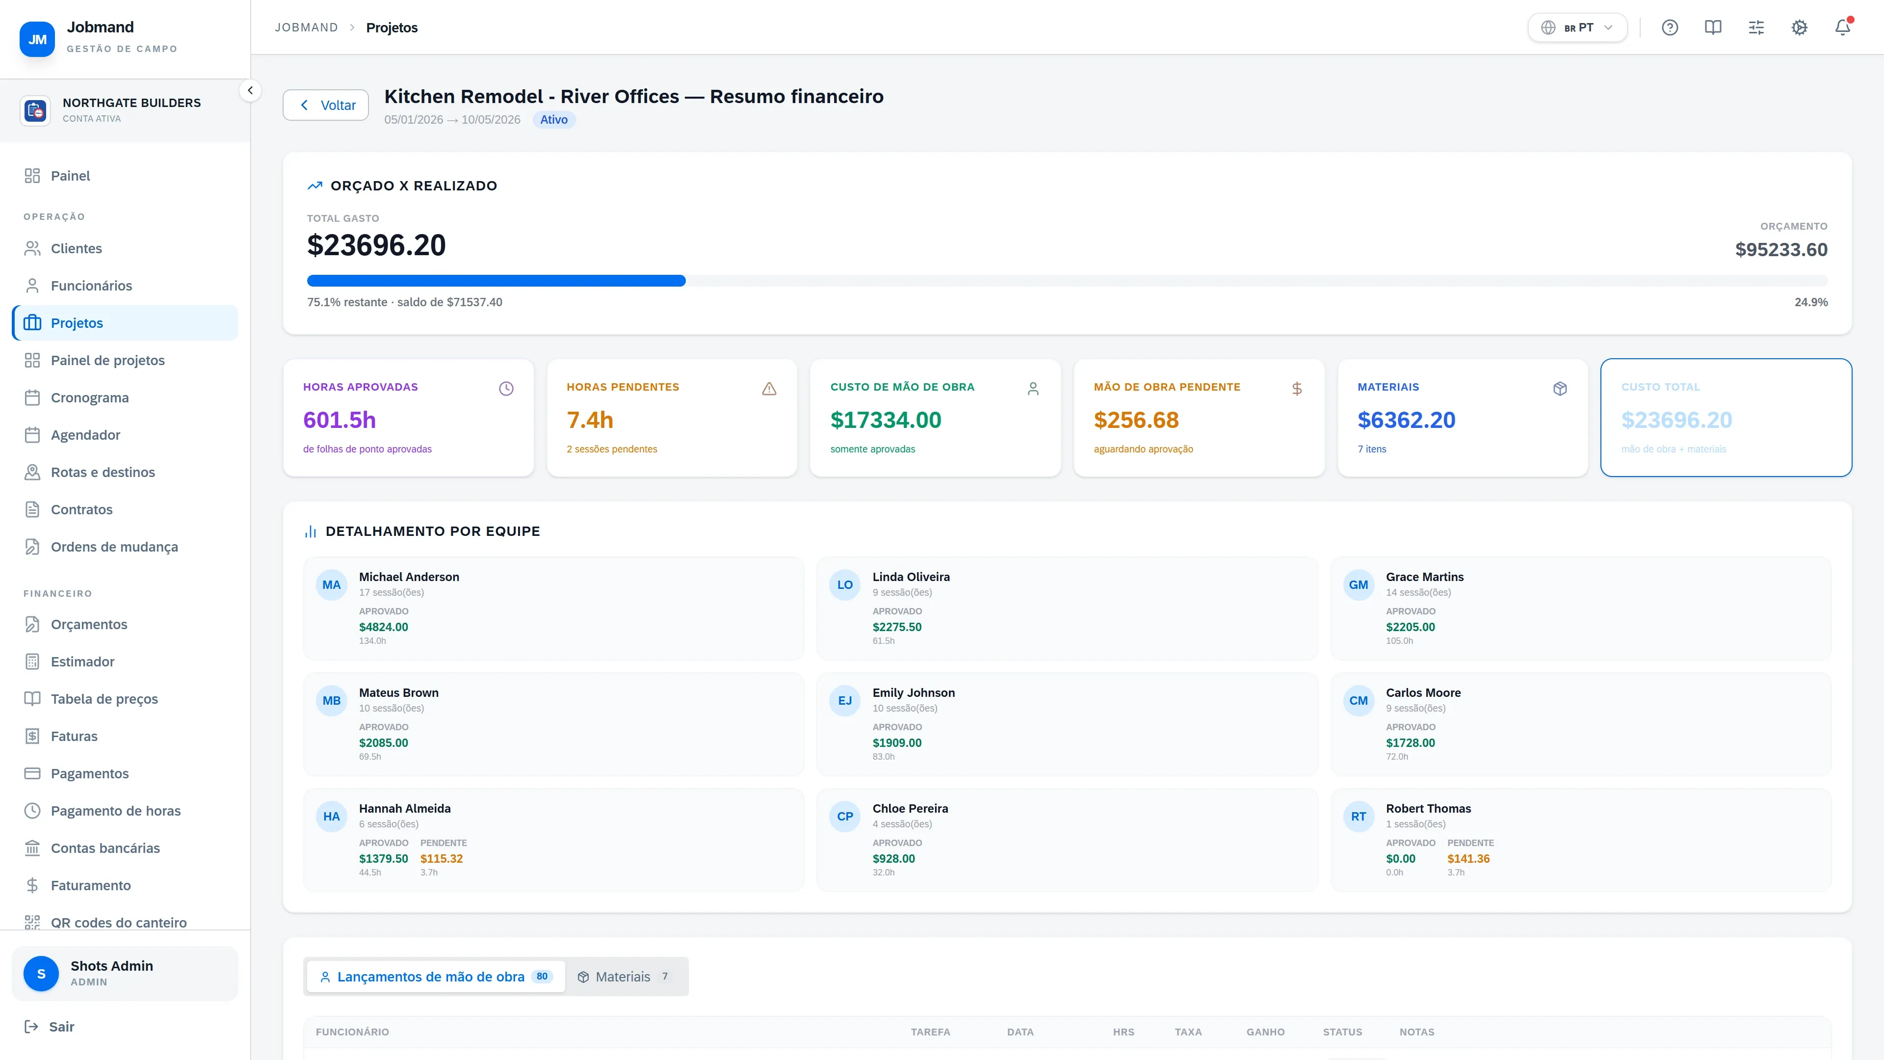
Task: Click the dollar icon in Mão de Obra Pendente card
Action: point(1297,389)
